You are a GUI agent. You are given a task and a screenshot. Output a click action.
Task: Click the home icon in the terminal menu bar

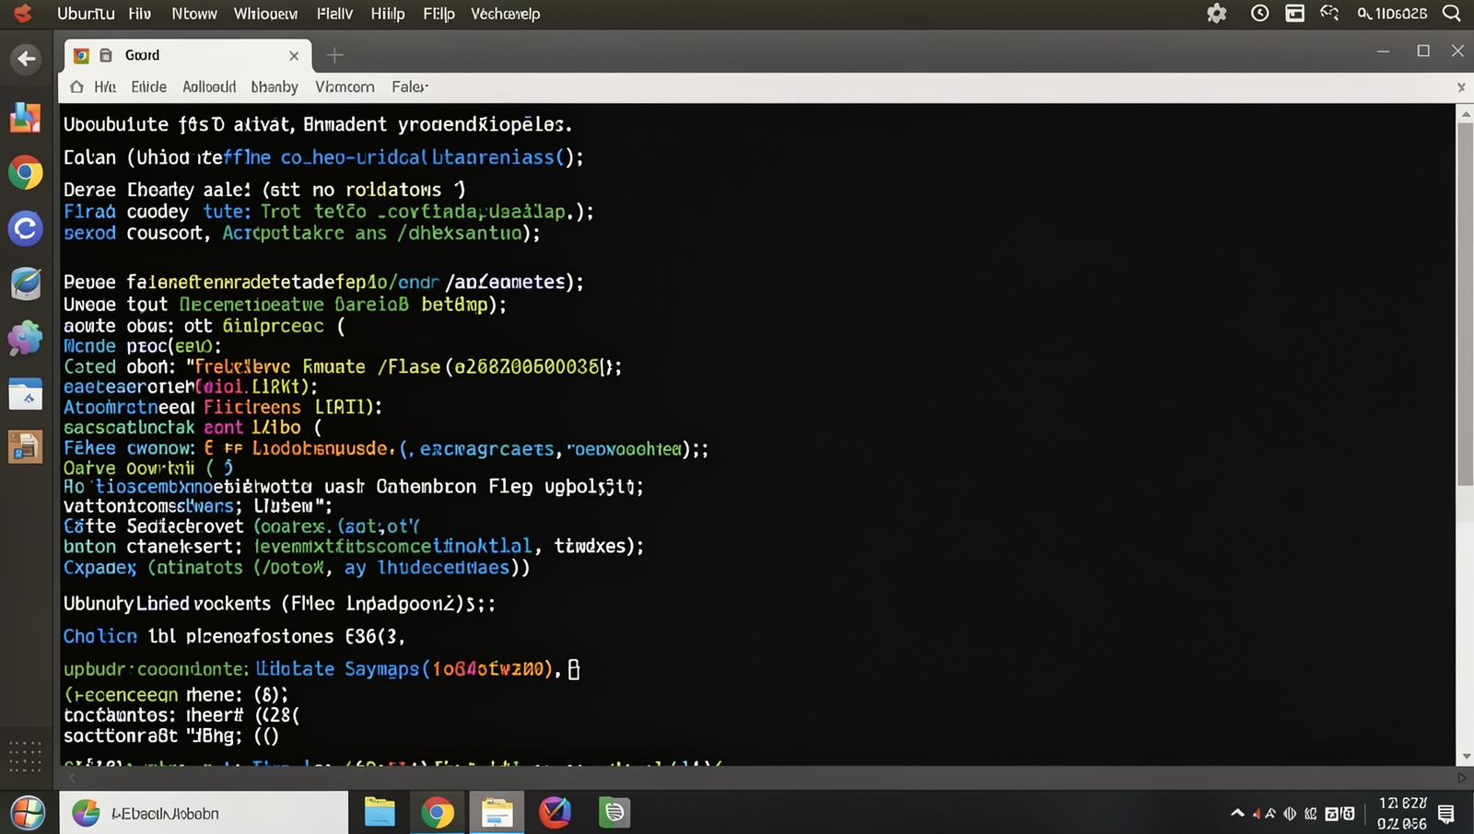76,87
